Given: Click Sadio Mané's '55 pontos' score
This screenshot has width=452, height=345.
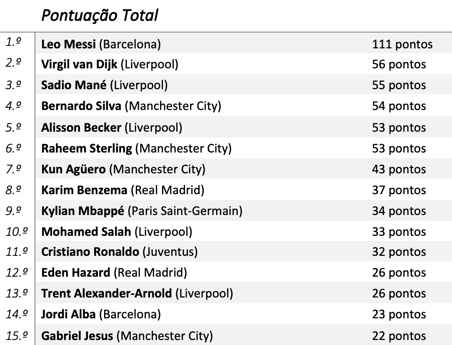Looking at the screenshot, I should point(399,85).
